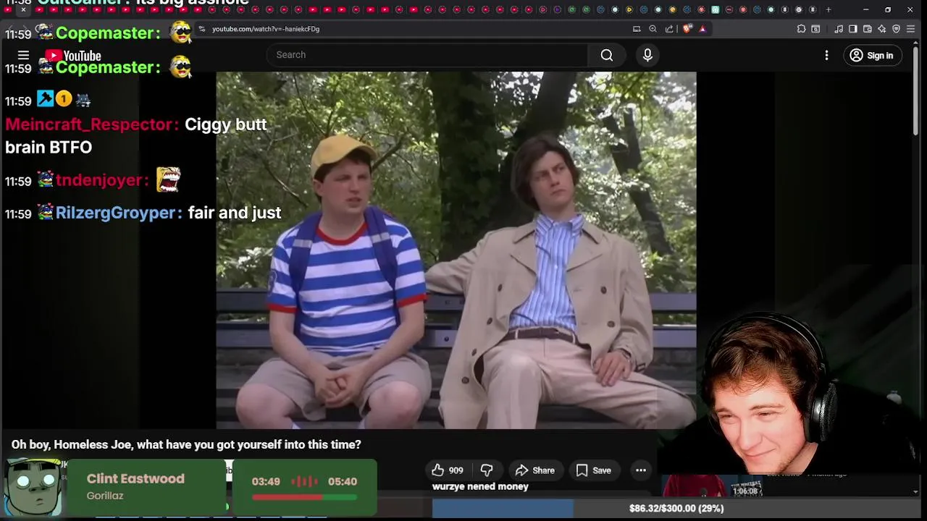The image size is (927, 521).
Task: Open the browser main hamburger menu
Action: coord(911,29)
